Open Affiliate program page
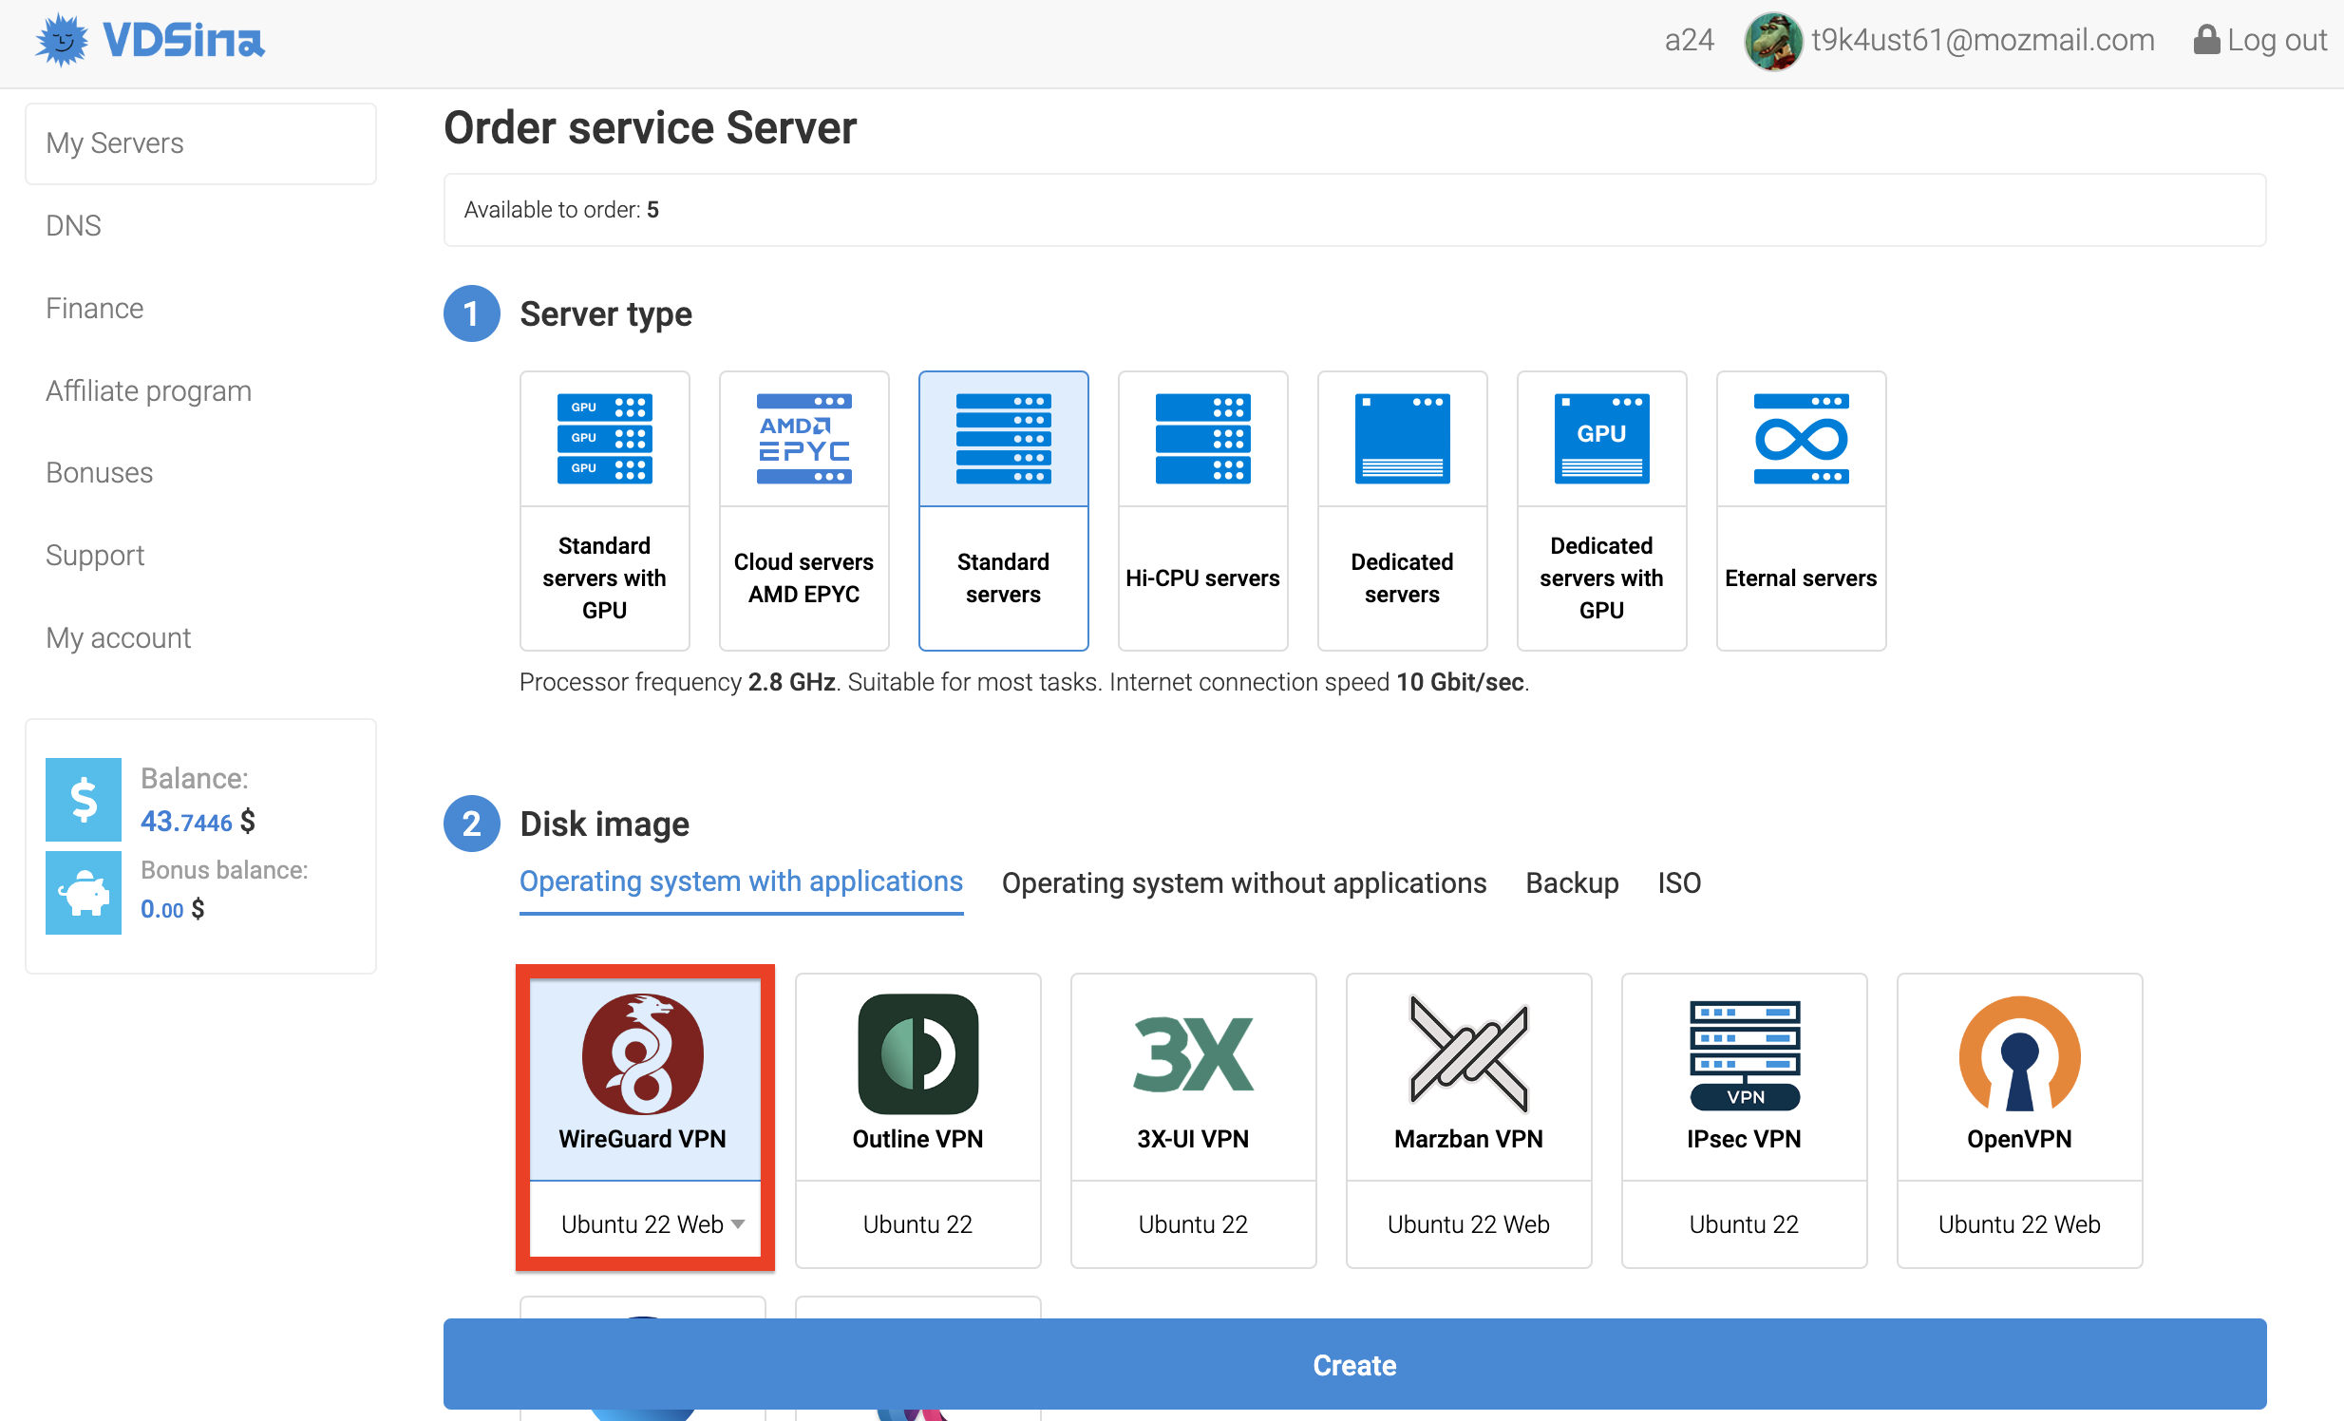This screenshot has width=2344, height=1421. [148, 391]
